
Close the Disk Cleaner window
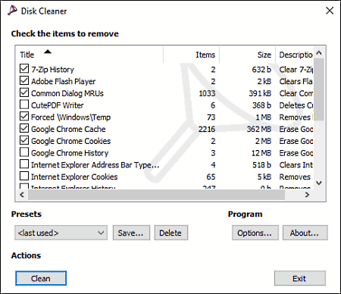tap(330, 11)
